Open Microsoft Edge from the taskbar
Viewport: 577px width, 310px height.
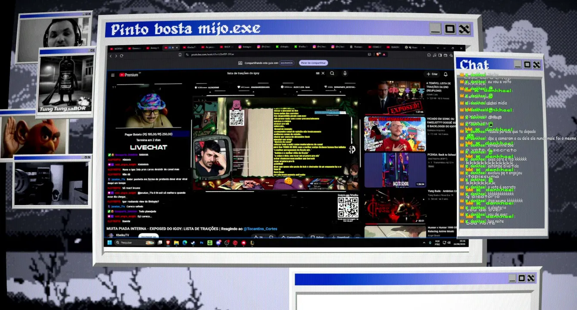point(184,243)
